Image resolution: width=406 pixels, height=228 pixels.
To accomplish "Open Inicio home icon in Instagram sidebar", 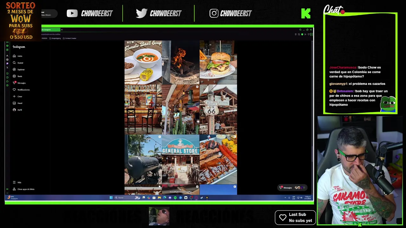I will 14,56.
